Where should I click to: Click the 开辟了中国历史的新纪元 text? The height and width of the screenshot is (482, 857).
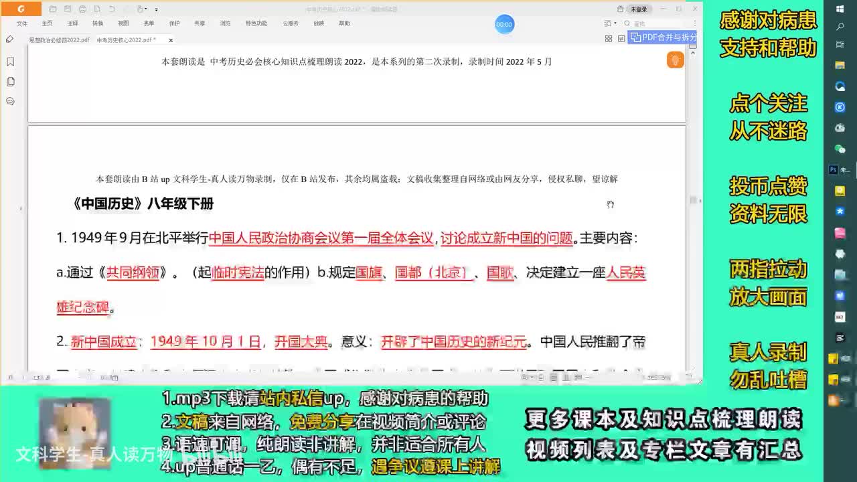click(x=454, y=342)
